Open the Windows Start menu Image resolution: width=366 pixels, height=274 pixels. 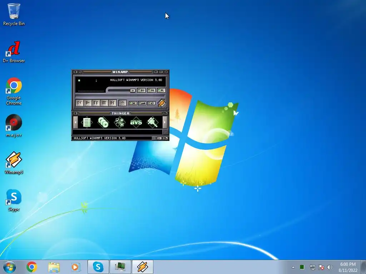point(10,267)
